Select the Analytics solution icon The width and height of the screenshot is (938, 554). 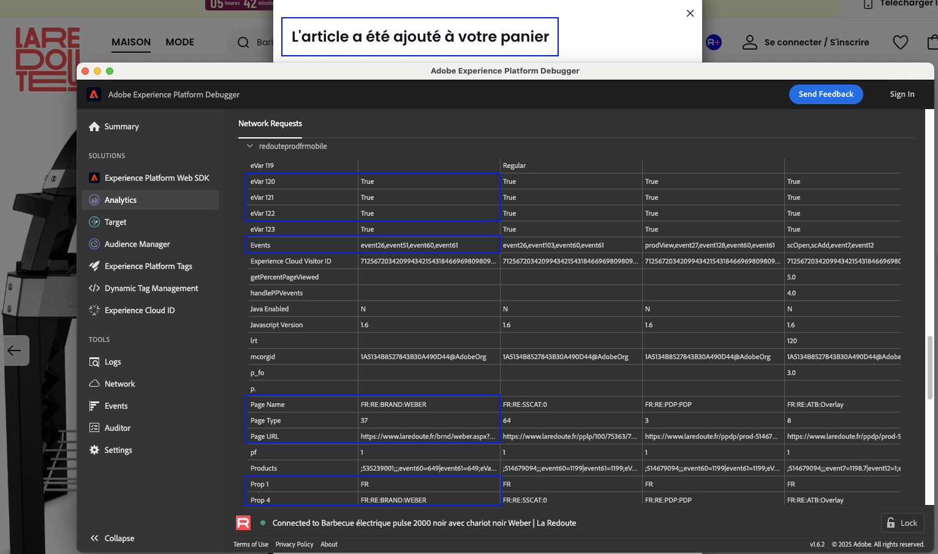click(94, 200)
